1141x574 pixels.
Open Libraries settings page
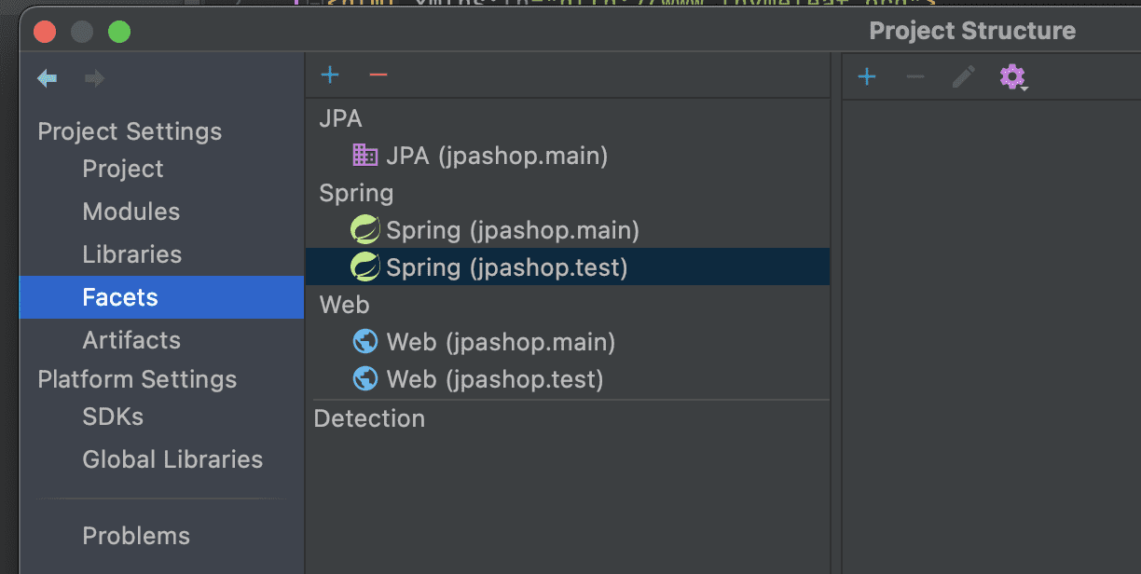tap(132, 254)
